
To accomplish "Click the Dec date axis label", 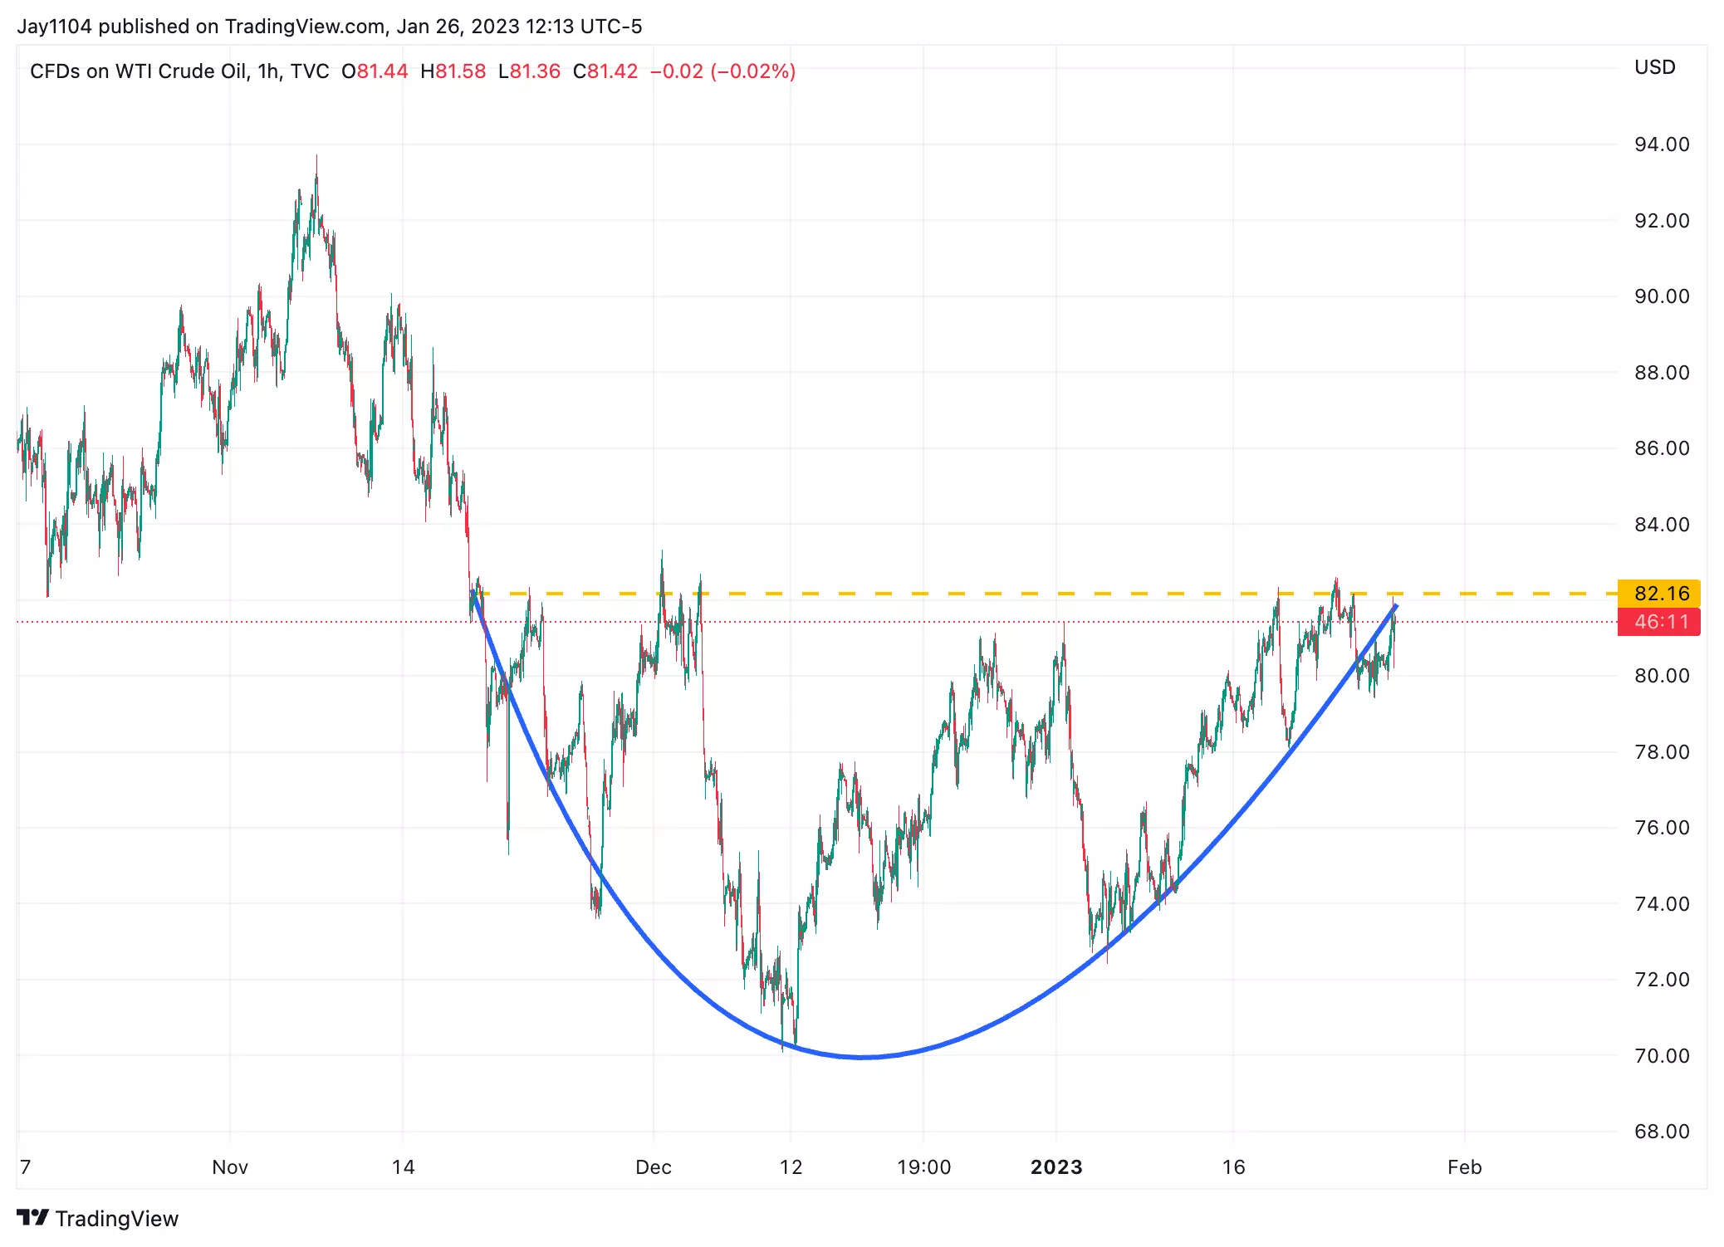I will [x=654, y=1167].
